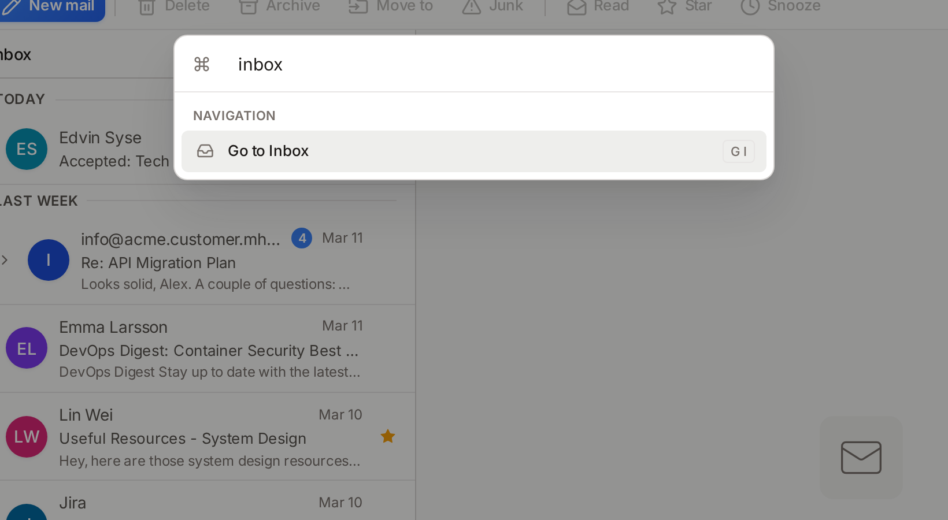948x520 pixels.
Task: Toggle the gold star on Lin Wei email
Action: [x=388, y=436]
